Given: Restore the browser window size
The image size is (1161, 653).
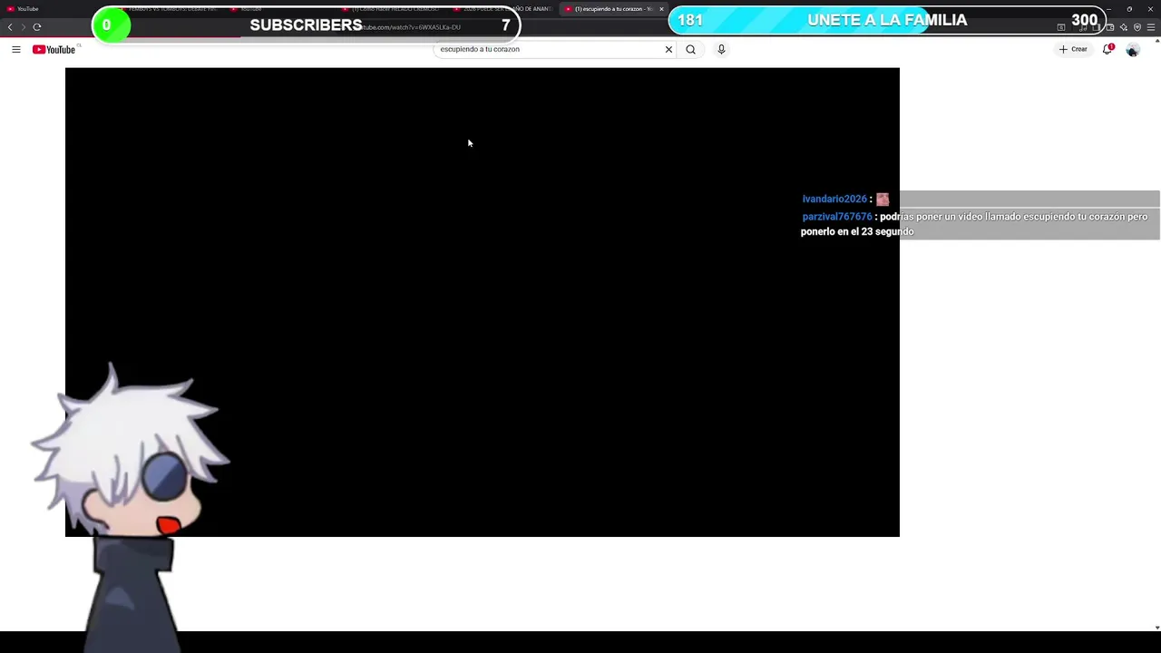Looking at the screenshot, I should coord(1129,9).
